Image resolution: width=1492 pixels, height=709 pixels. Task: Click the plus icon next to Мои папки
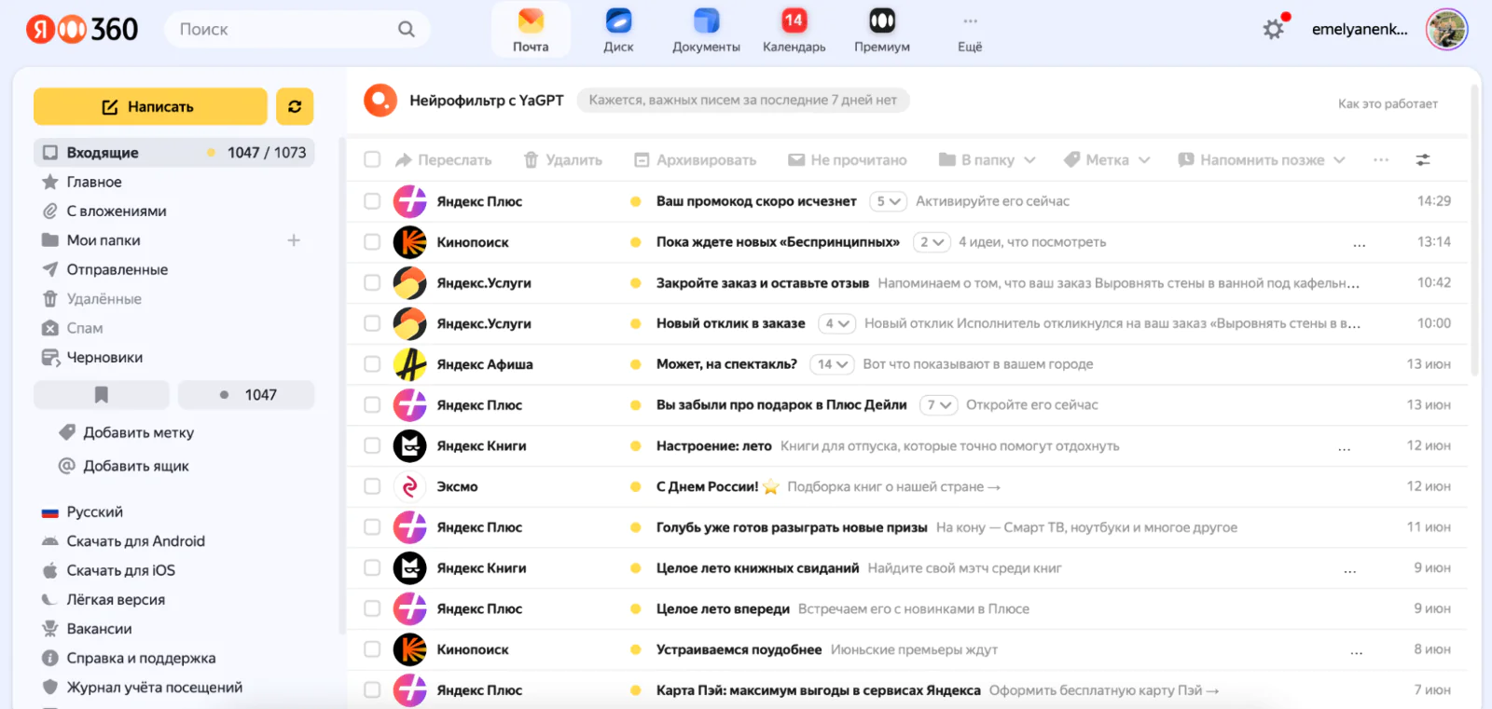coord(294,240)
